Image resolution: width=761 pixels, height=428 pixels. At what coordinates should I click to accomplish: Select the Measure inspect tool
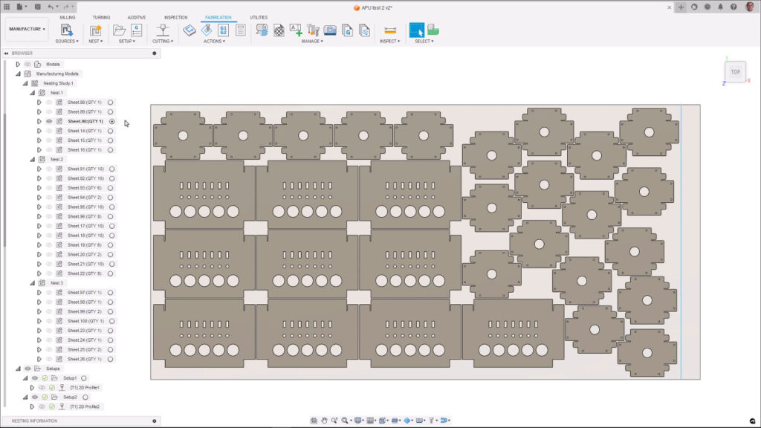point(390,30)
